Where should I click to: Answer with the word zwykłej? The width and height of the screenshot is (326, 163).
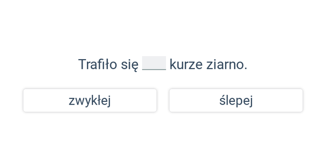coord(90,100)
